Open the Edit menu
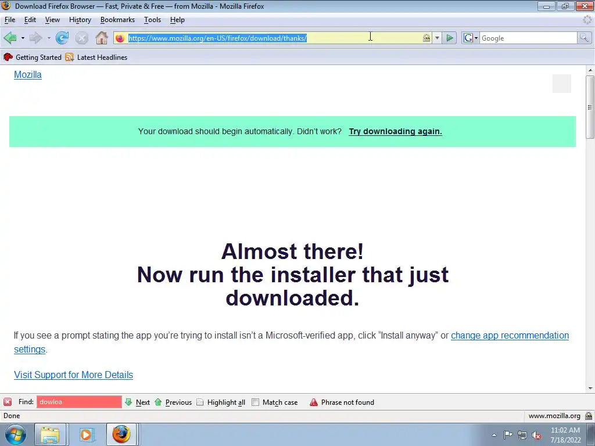The image size is (595, 446). pos(30,20)
